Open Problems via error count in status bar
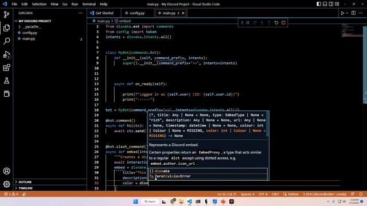The height and width of the screenshot is (206, 367). (x=11, y=194)
